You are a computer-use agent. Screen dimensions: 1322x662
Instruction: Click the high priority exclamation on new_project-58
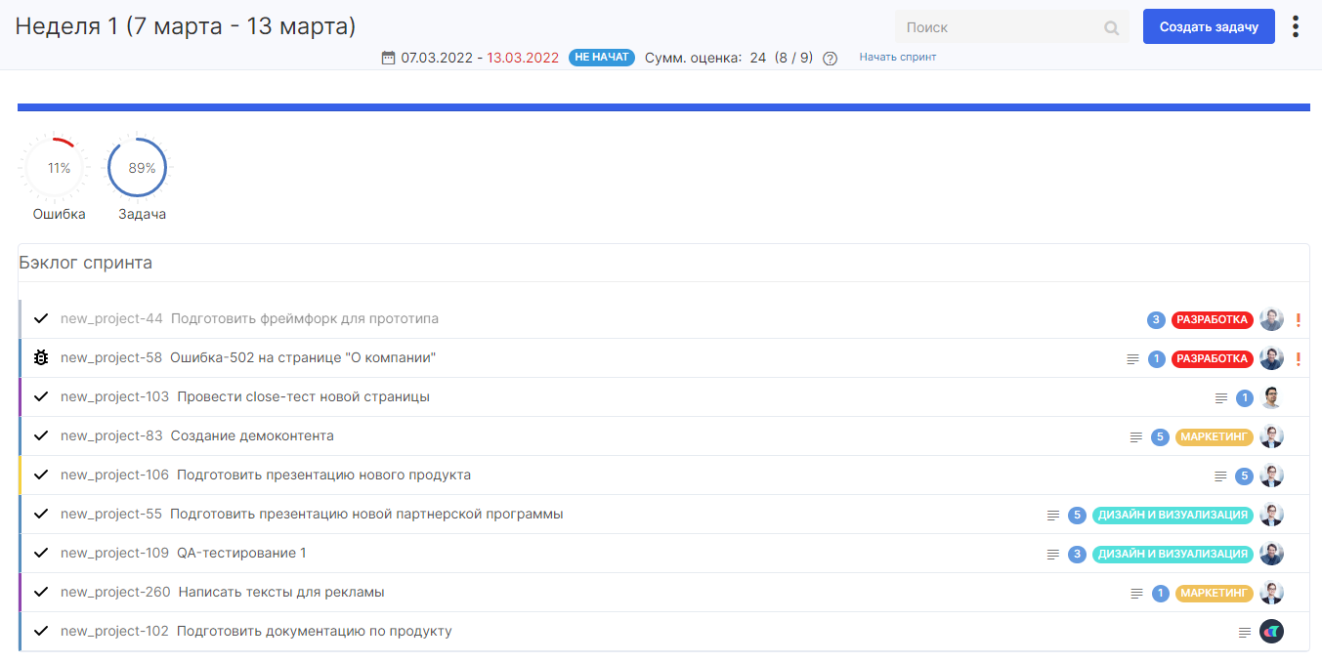click(1299, 358)
